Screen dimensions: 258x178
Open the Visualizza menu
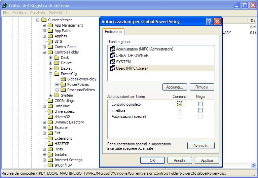[37, 13]
